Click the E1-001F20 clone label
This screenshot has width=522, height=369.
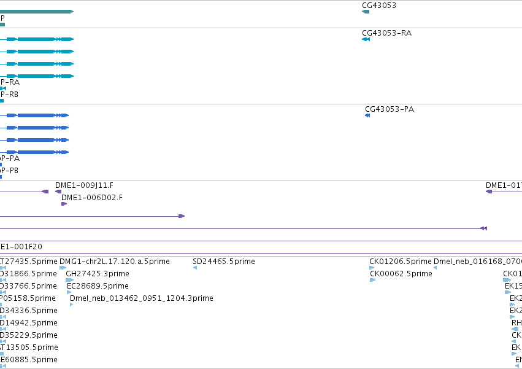21,247
